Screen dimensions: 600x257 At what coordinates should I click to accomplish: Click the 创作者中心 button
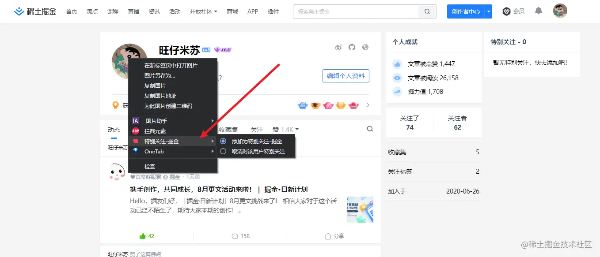point(466,11)
